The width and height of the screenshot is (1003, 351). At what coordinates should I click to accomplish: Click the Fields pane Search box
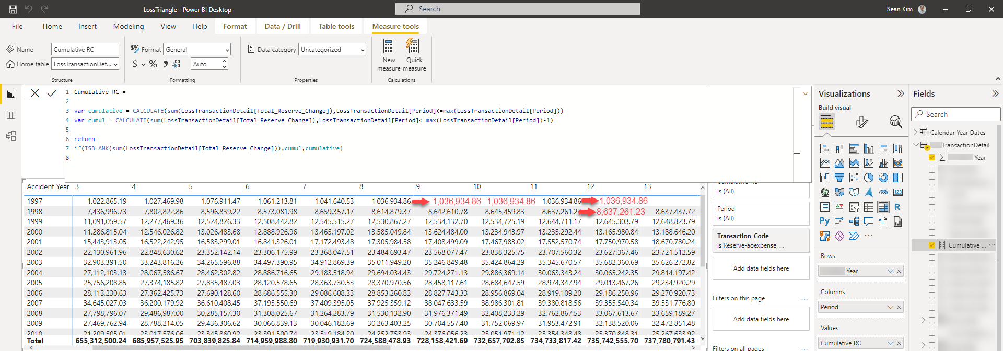click(956, 114)
